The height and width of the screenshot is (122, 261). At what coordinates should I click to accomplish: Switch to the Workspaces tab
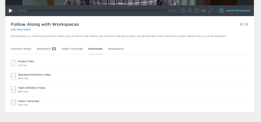116,49
